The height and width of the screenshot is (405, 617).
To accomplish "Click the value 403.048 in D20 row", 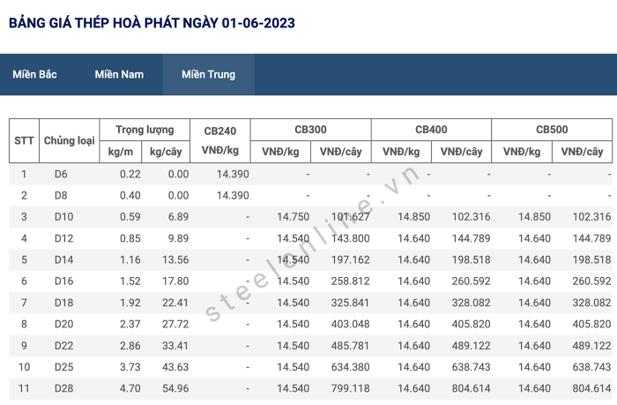I will coord(350,324).
